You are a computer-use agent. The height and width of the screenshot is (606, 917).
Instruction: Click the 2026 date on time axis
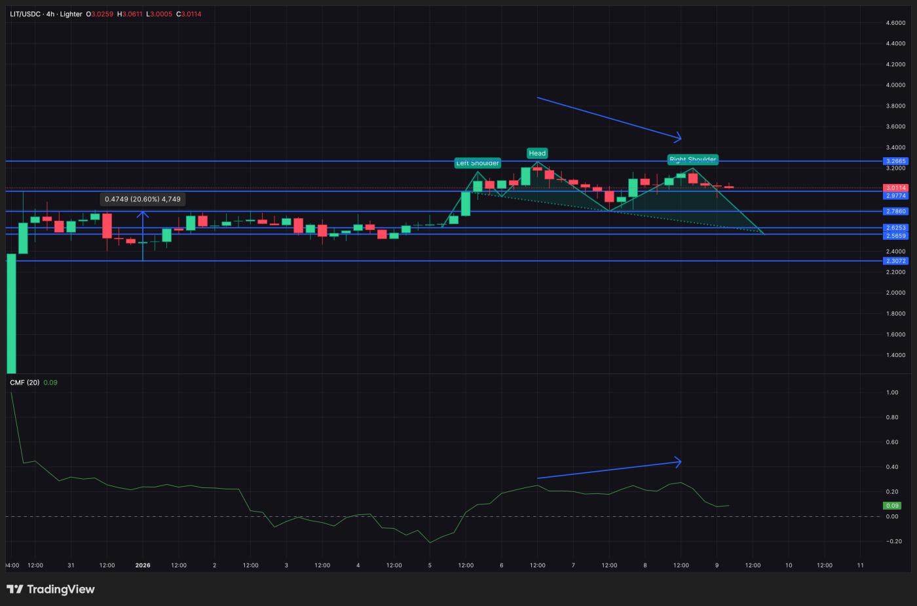click(x=142, y=565)
